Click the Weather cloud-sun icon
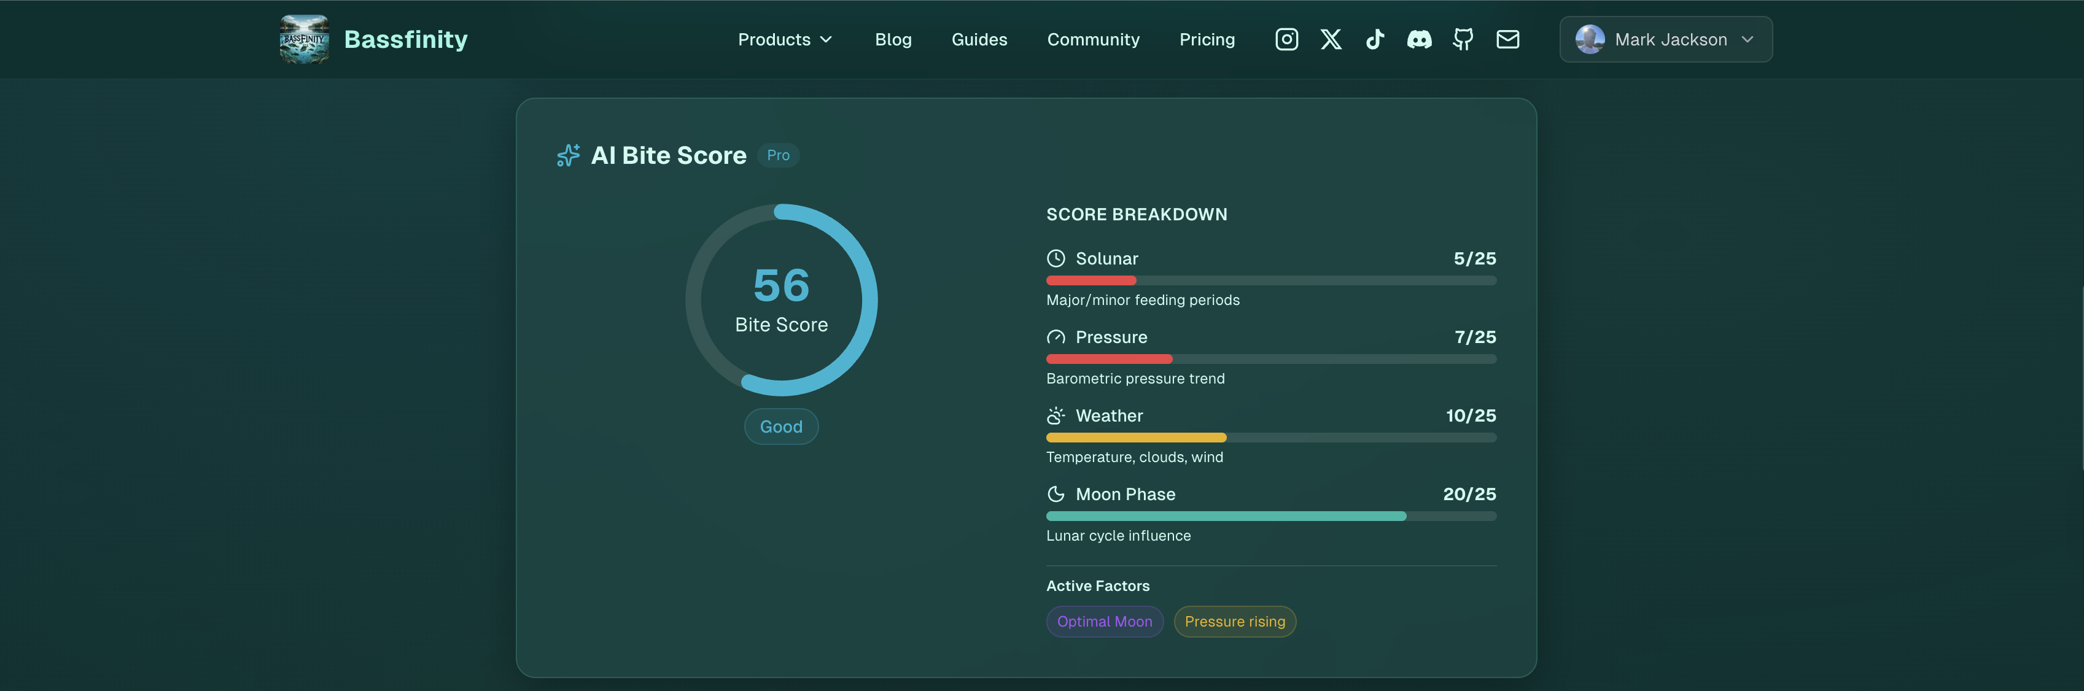2084x691 pixels. [x=1056, y=415]
